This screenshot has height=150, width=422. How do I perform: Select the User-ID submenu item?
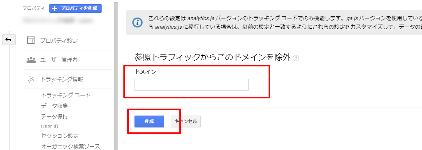pyautogui.click(x=50, y=126)
